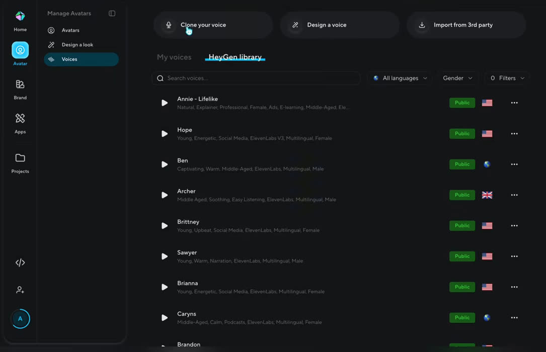This screenshot has height=352, width=546.
Task: Click the invite user icon in sidebar
Action: pos(20,290)
